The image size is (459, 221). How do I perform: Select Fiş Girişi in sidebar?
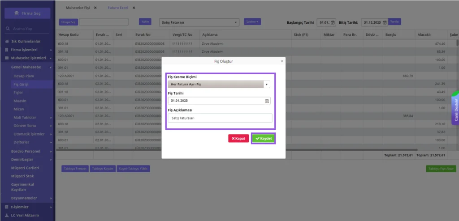pyautogui.click(x=21, y=84)
